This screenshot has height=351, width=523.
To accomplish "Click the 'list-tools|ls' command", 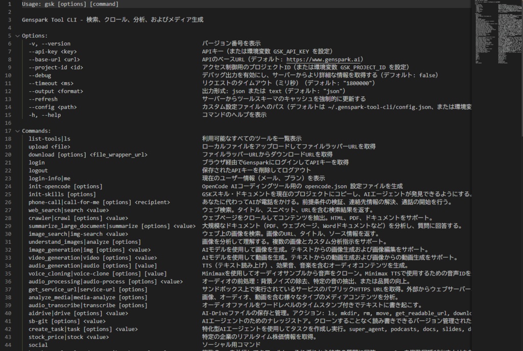I will point(50,139).
